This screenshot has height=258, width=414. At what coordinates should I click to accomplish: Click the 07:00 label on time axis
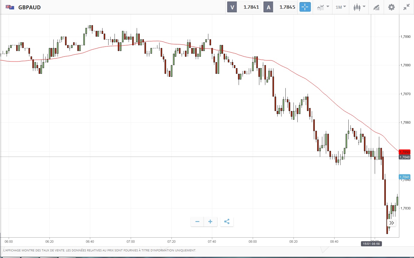click(x=131, y=241)
